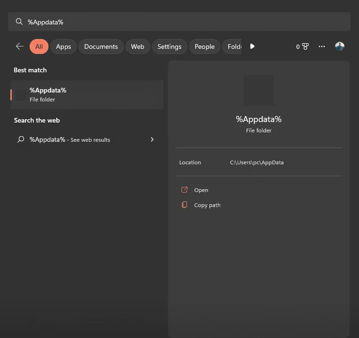Filter results by Documents
Viewport: 359px width, 338px height.
click(101, 46)
